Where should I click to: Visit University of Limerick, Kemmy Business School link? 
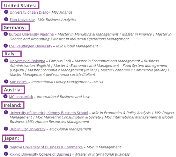pos(49,113)
